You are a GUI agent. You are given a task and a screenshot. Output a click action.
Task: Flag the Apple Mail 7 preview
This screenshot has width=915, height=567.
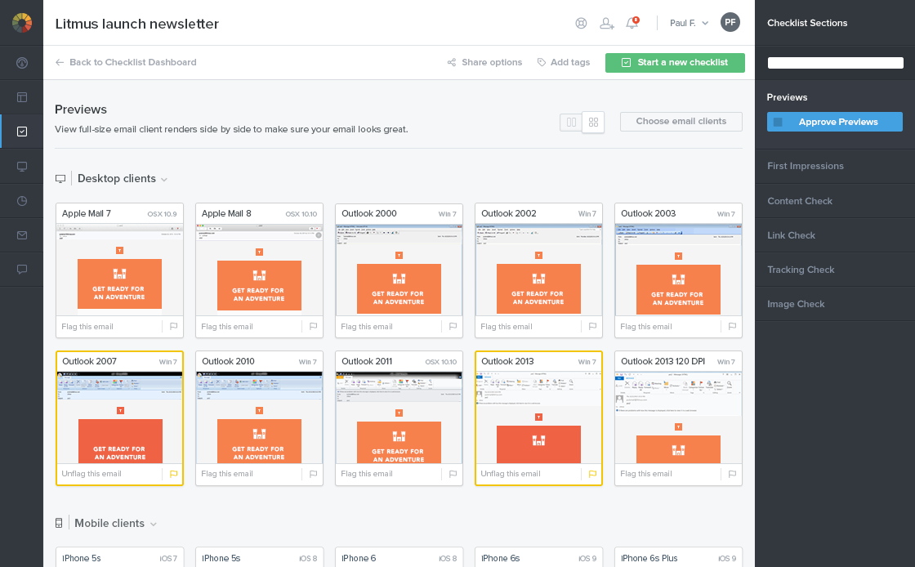click(x=173, y=327)
